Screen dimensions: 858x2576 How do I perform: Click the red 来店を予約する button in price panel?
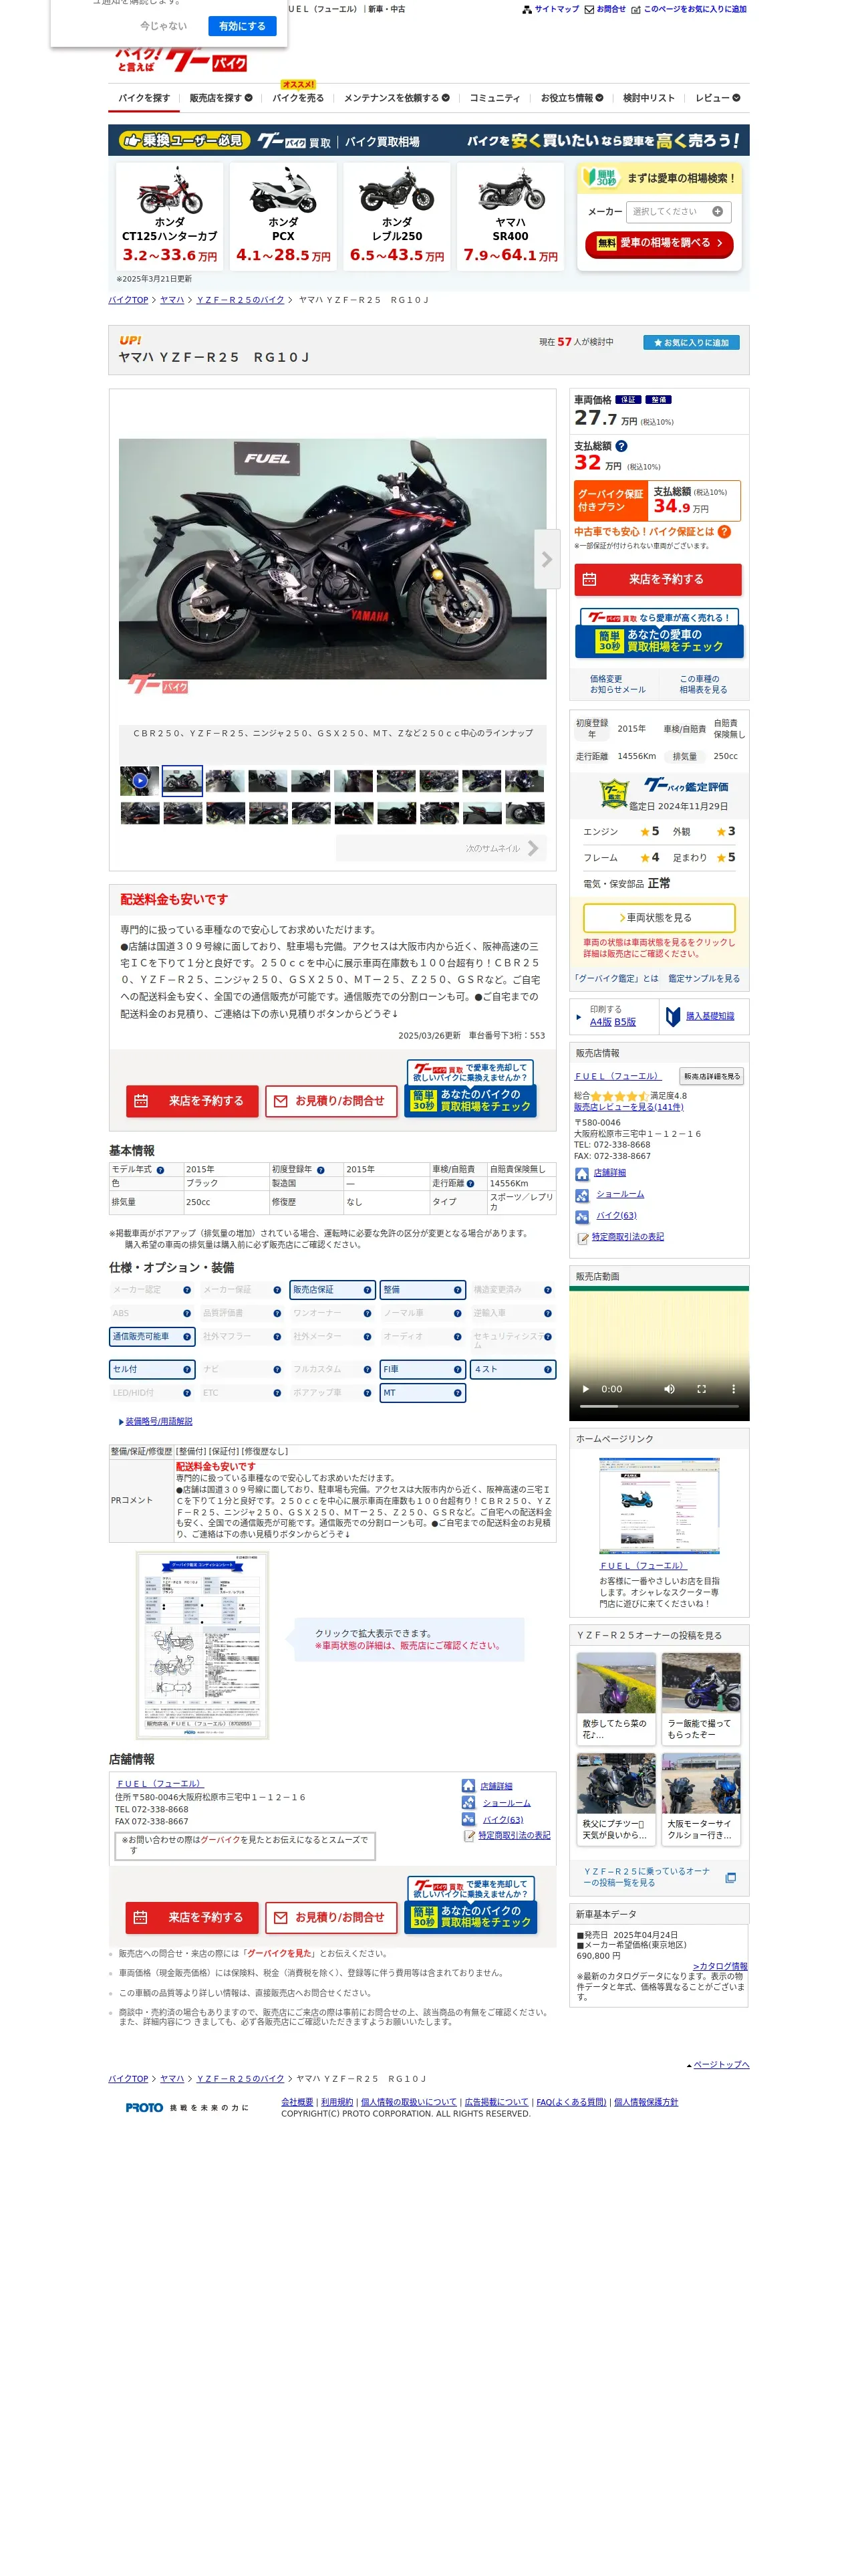pyautogui.click(x=658, y=580)
